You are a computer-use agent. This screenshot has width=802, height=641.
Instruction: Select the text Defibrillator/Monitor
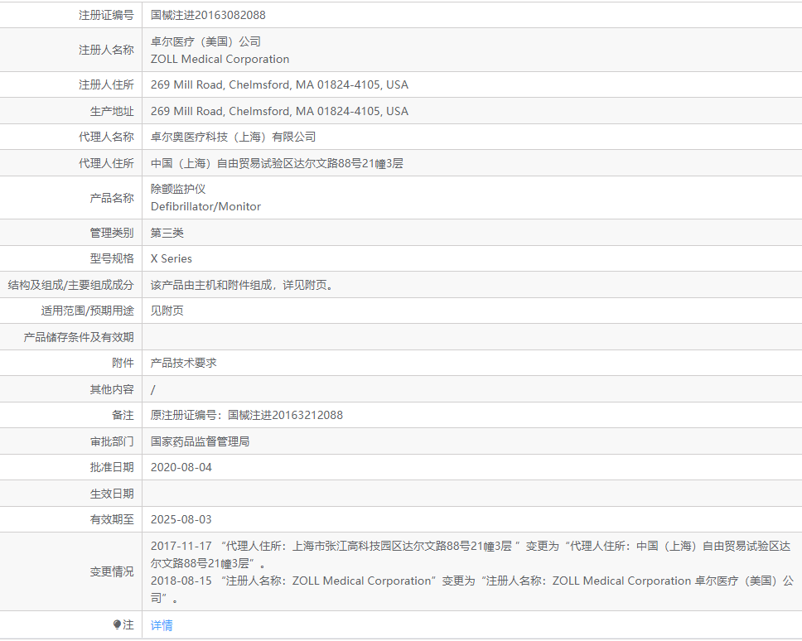205,206
